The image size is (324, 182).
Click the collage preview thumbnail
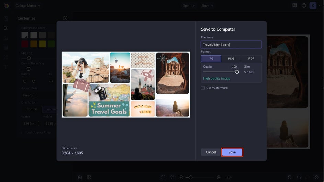[x=126, y=85]
